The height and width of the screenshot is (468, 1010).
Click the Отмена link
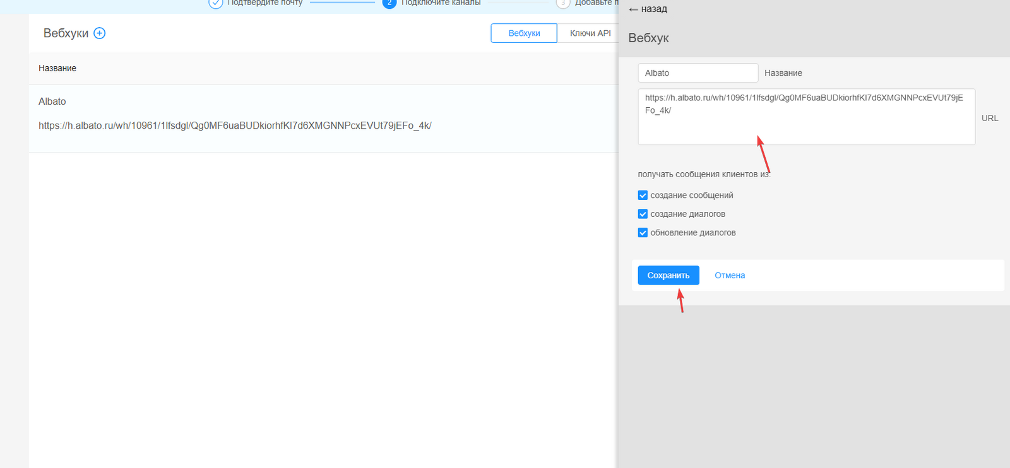coord(730,276)
